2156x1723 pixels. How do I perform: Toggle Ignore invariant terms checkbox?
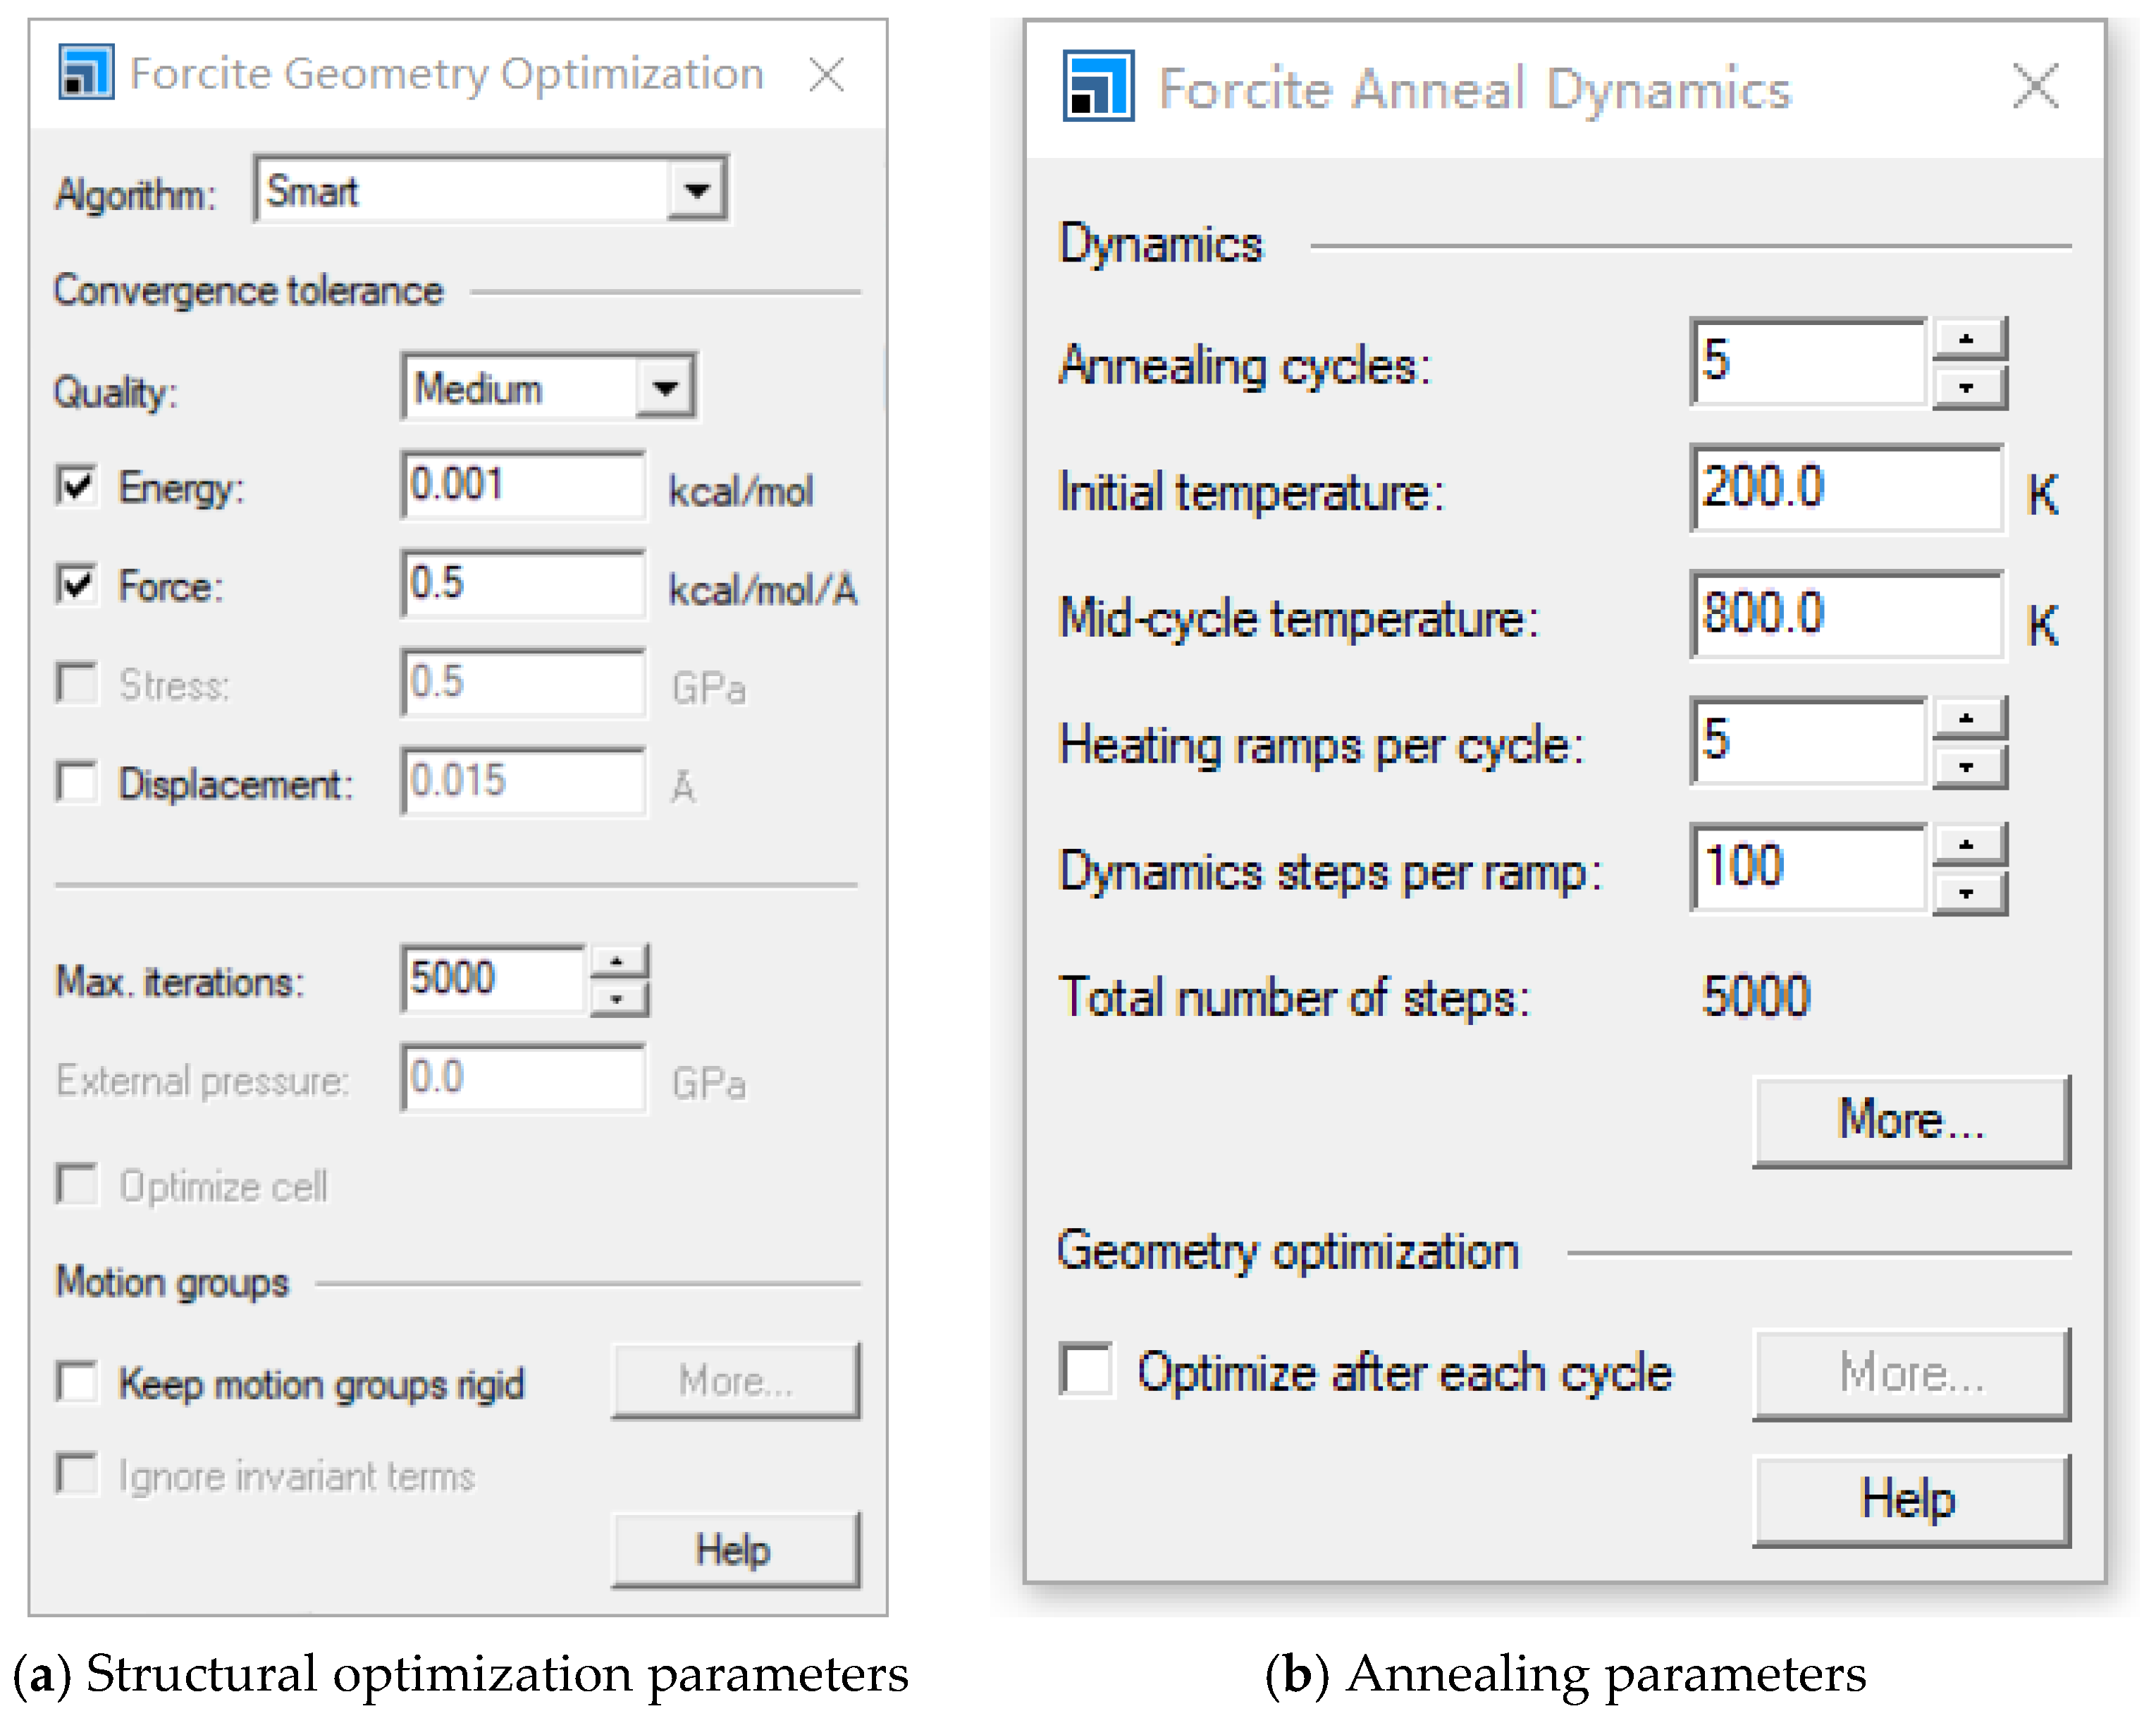pos(77,1473)
